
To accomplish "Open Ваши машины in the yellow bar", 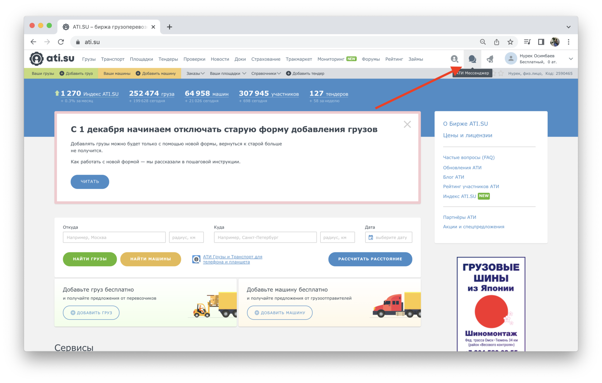I will coord(117,73).
